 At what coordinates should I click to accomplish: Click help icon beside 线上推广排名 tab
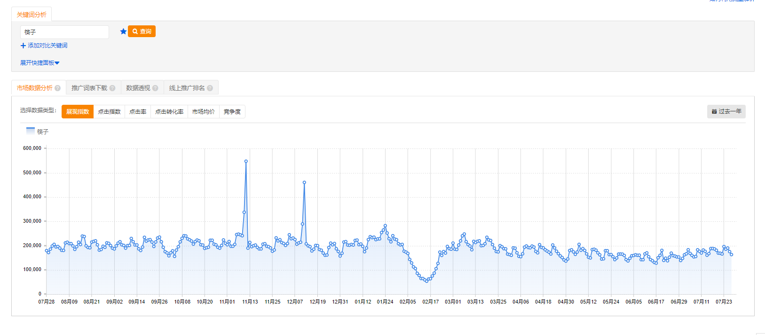click(x=210, y=88)
